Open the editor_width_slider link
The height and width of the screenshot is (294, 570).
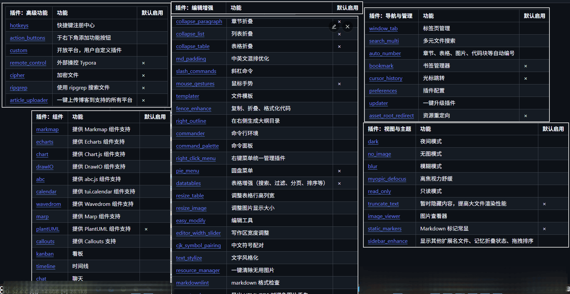coord(199,233)
